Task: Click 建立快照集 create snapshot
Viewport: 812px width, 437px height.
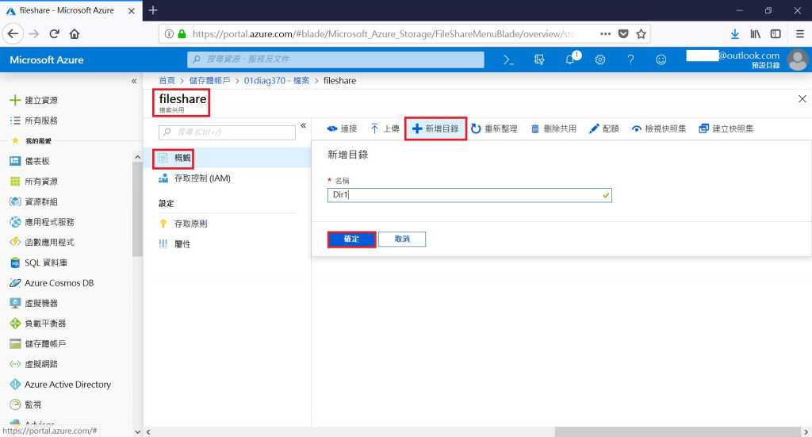Action: [x=726, y=129]
